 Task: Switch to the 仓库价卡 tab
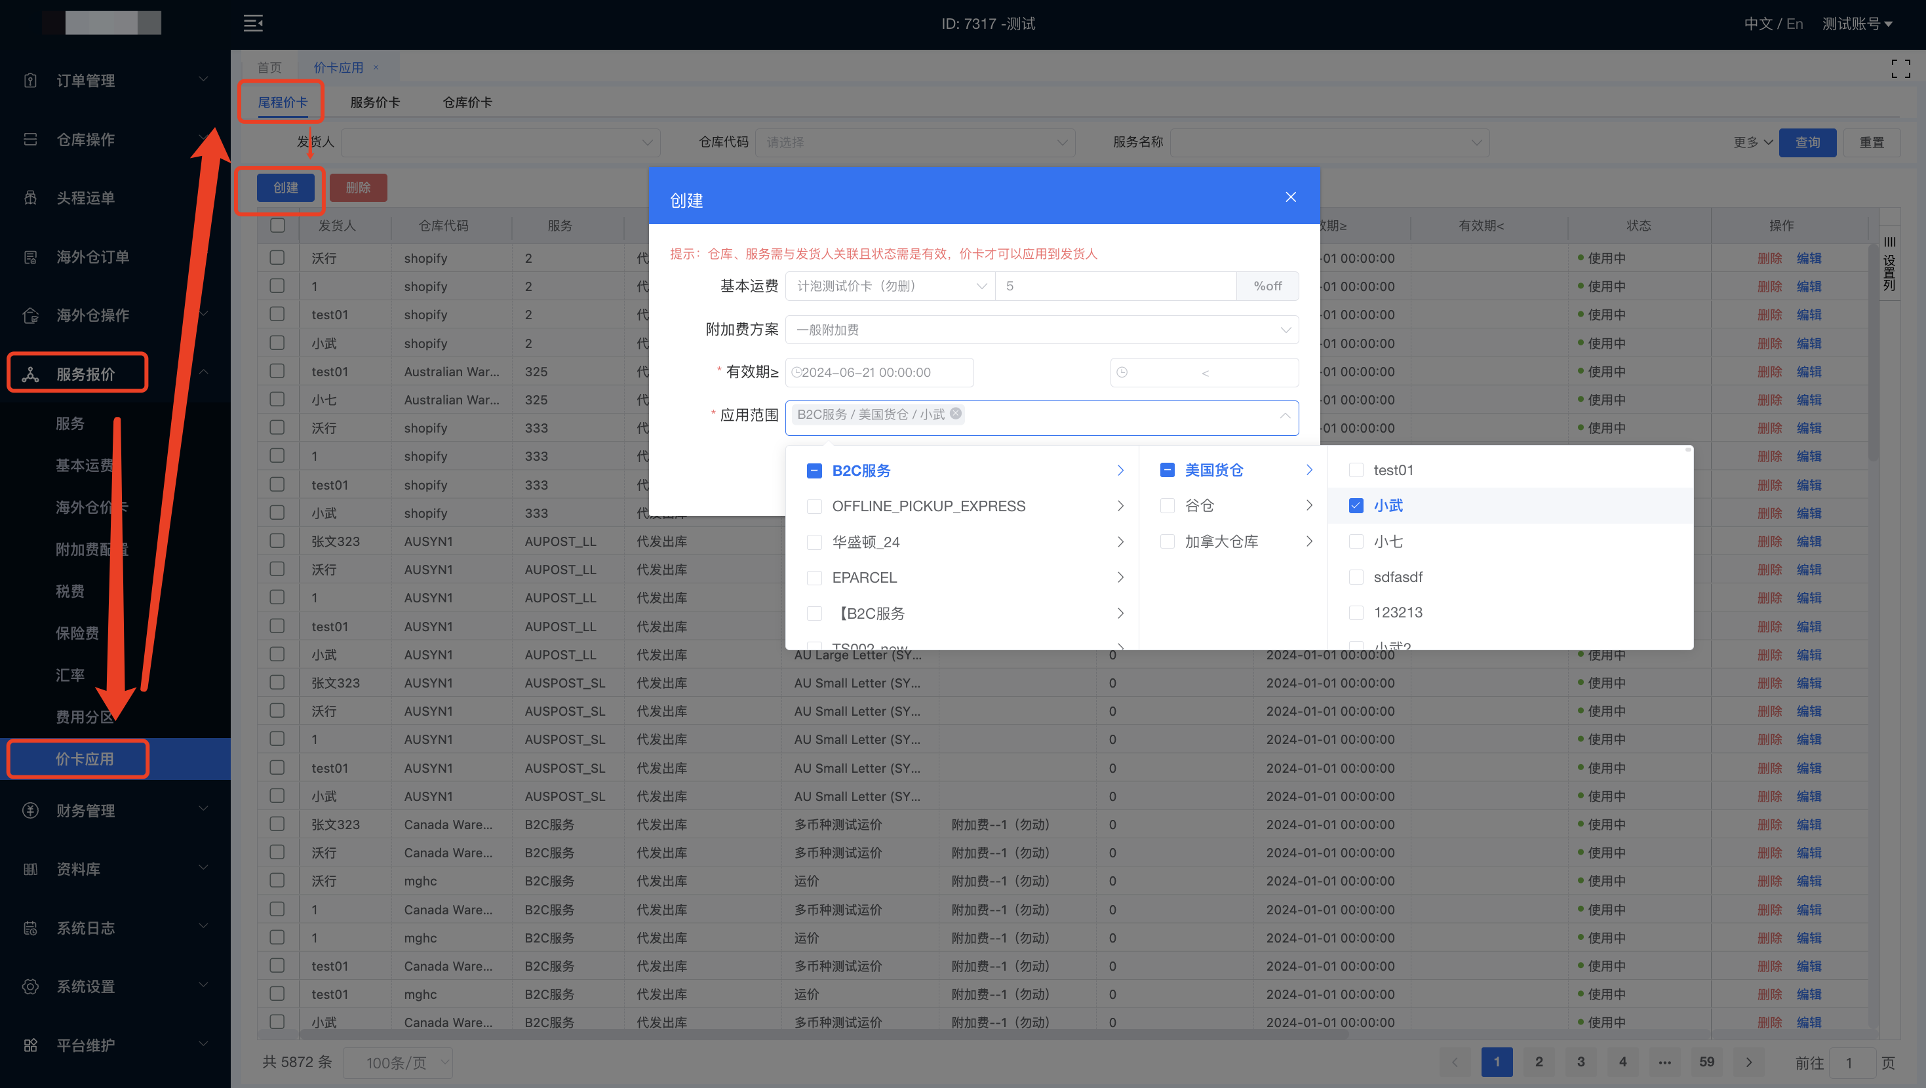pyautogui.click(x=467, y=102)
